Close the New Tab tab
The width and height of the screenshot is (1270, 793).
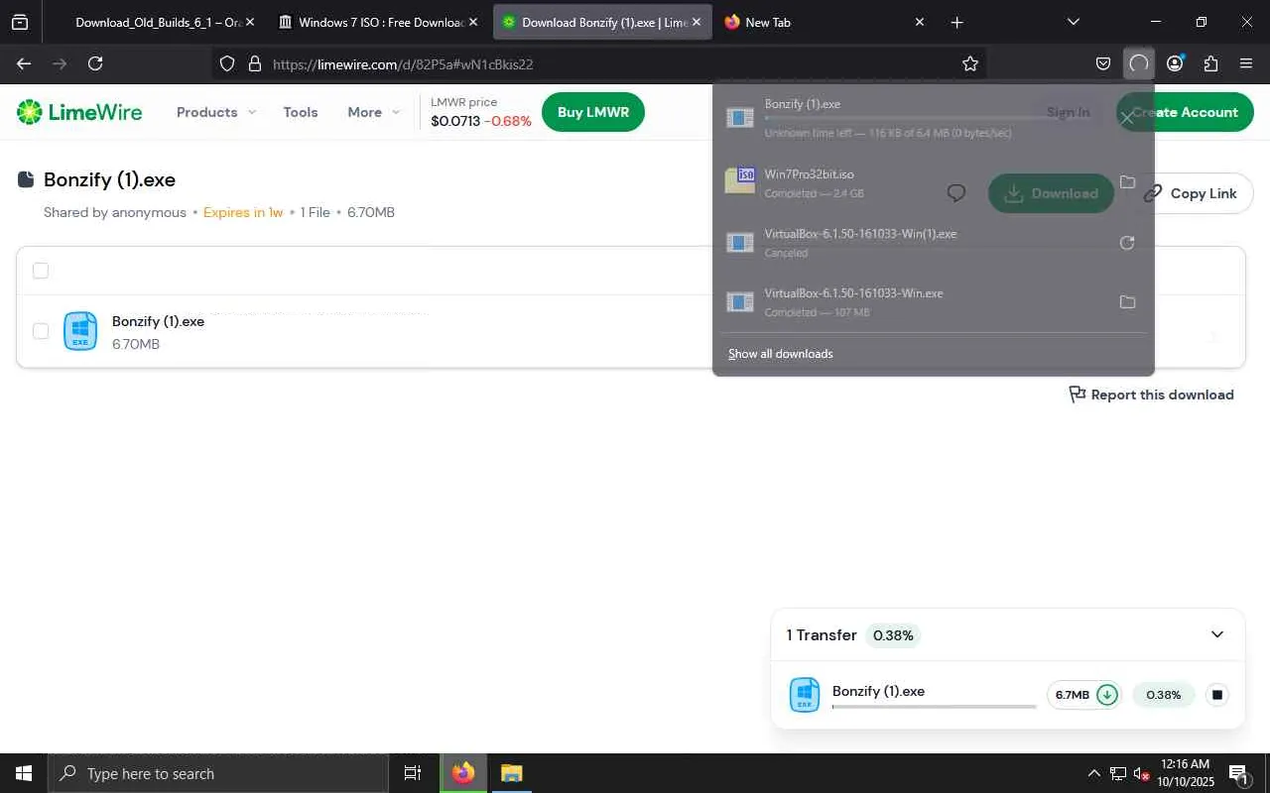click(920, 22)
